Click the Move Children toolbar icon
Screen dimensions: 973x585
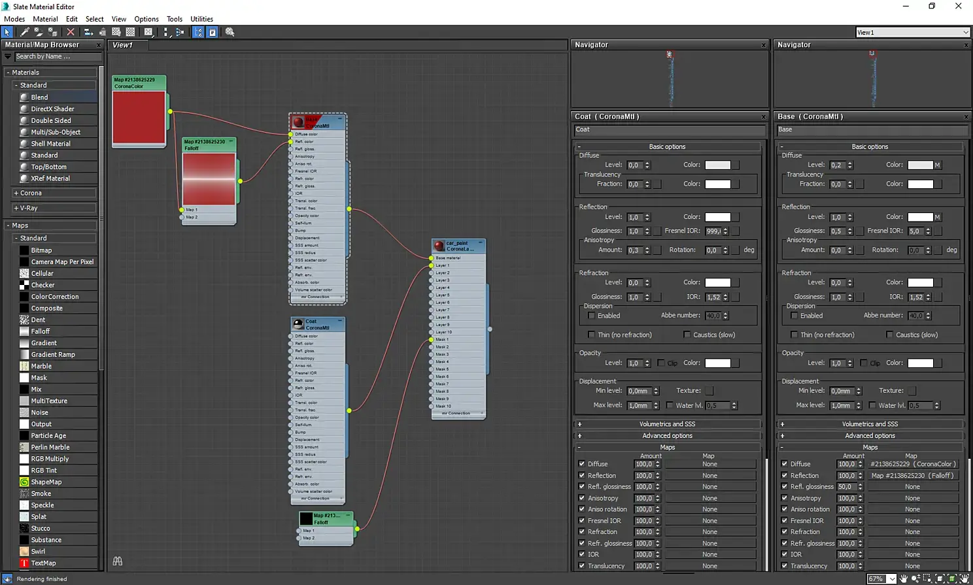[x=88, y=32]
